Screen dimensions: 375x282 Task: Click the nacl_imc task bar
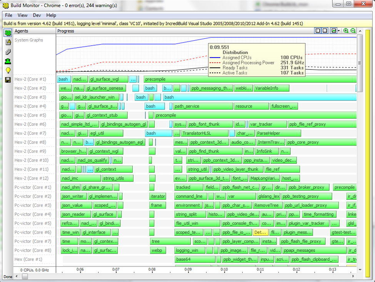click(x=80, y=178)
